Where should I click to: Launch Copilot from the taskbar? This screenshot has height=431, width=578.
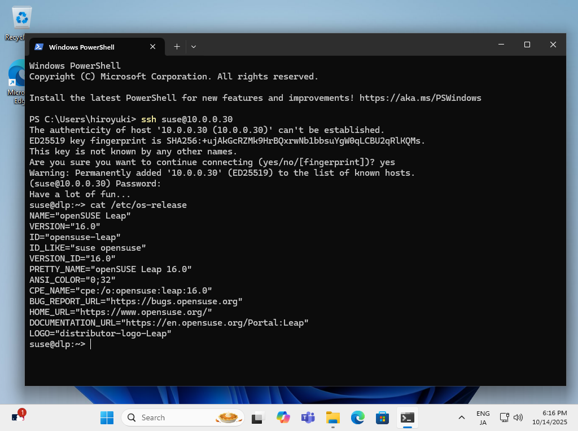pyautogui.click(x=283, y=417)
